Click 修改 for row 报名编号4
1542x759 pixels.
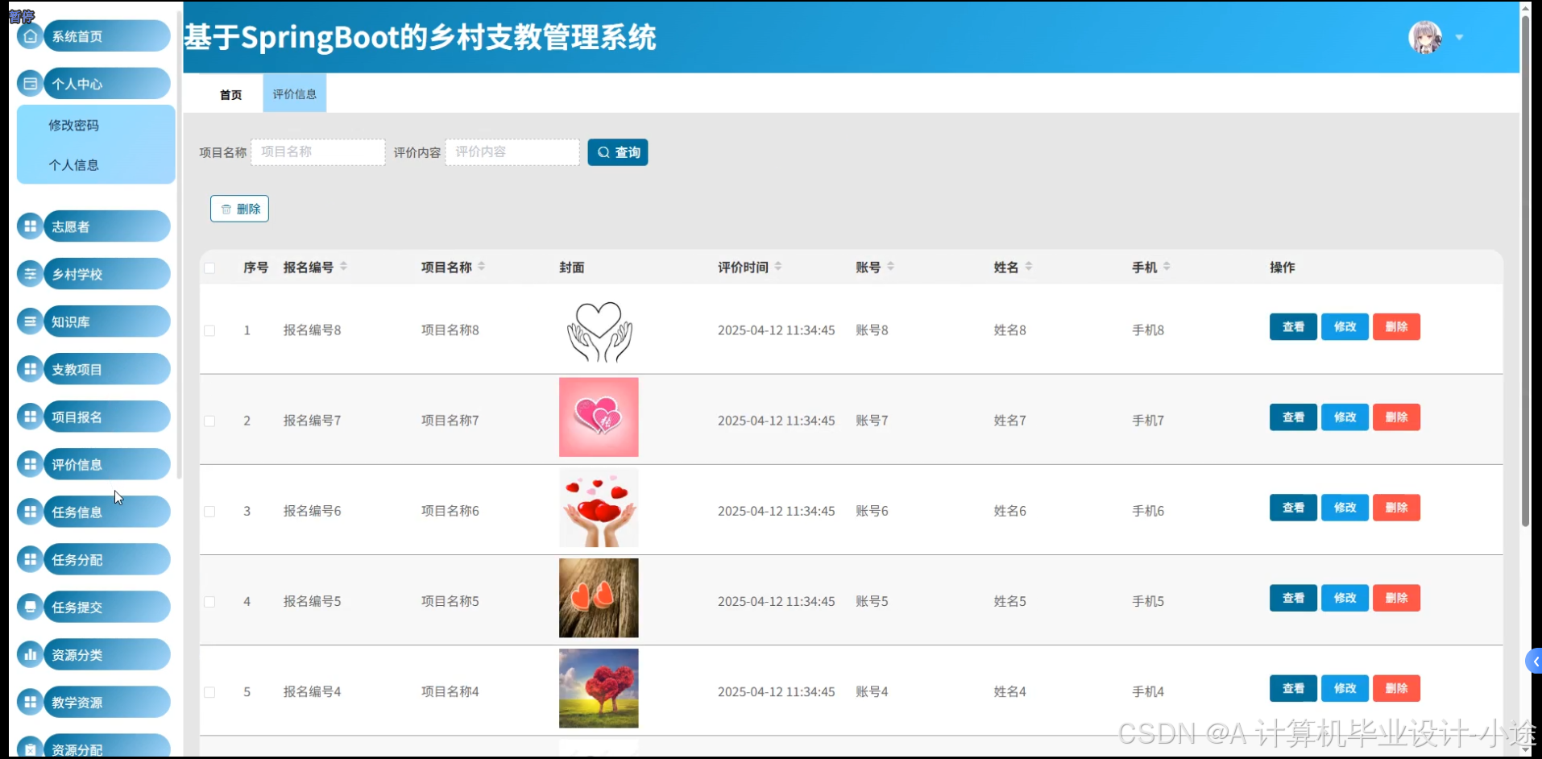click(x=1345, y=688)
